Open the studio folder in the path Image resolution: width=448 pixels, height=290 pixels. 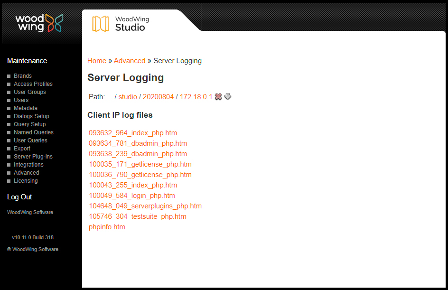128,97
